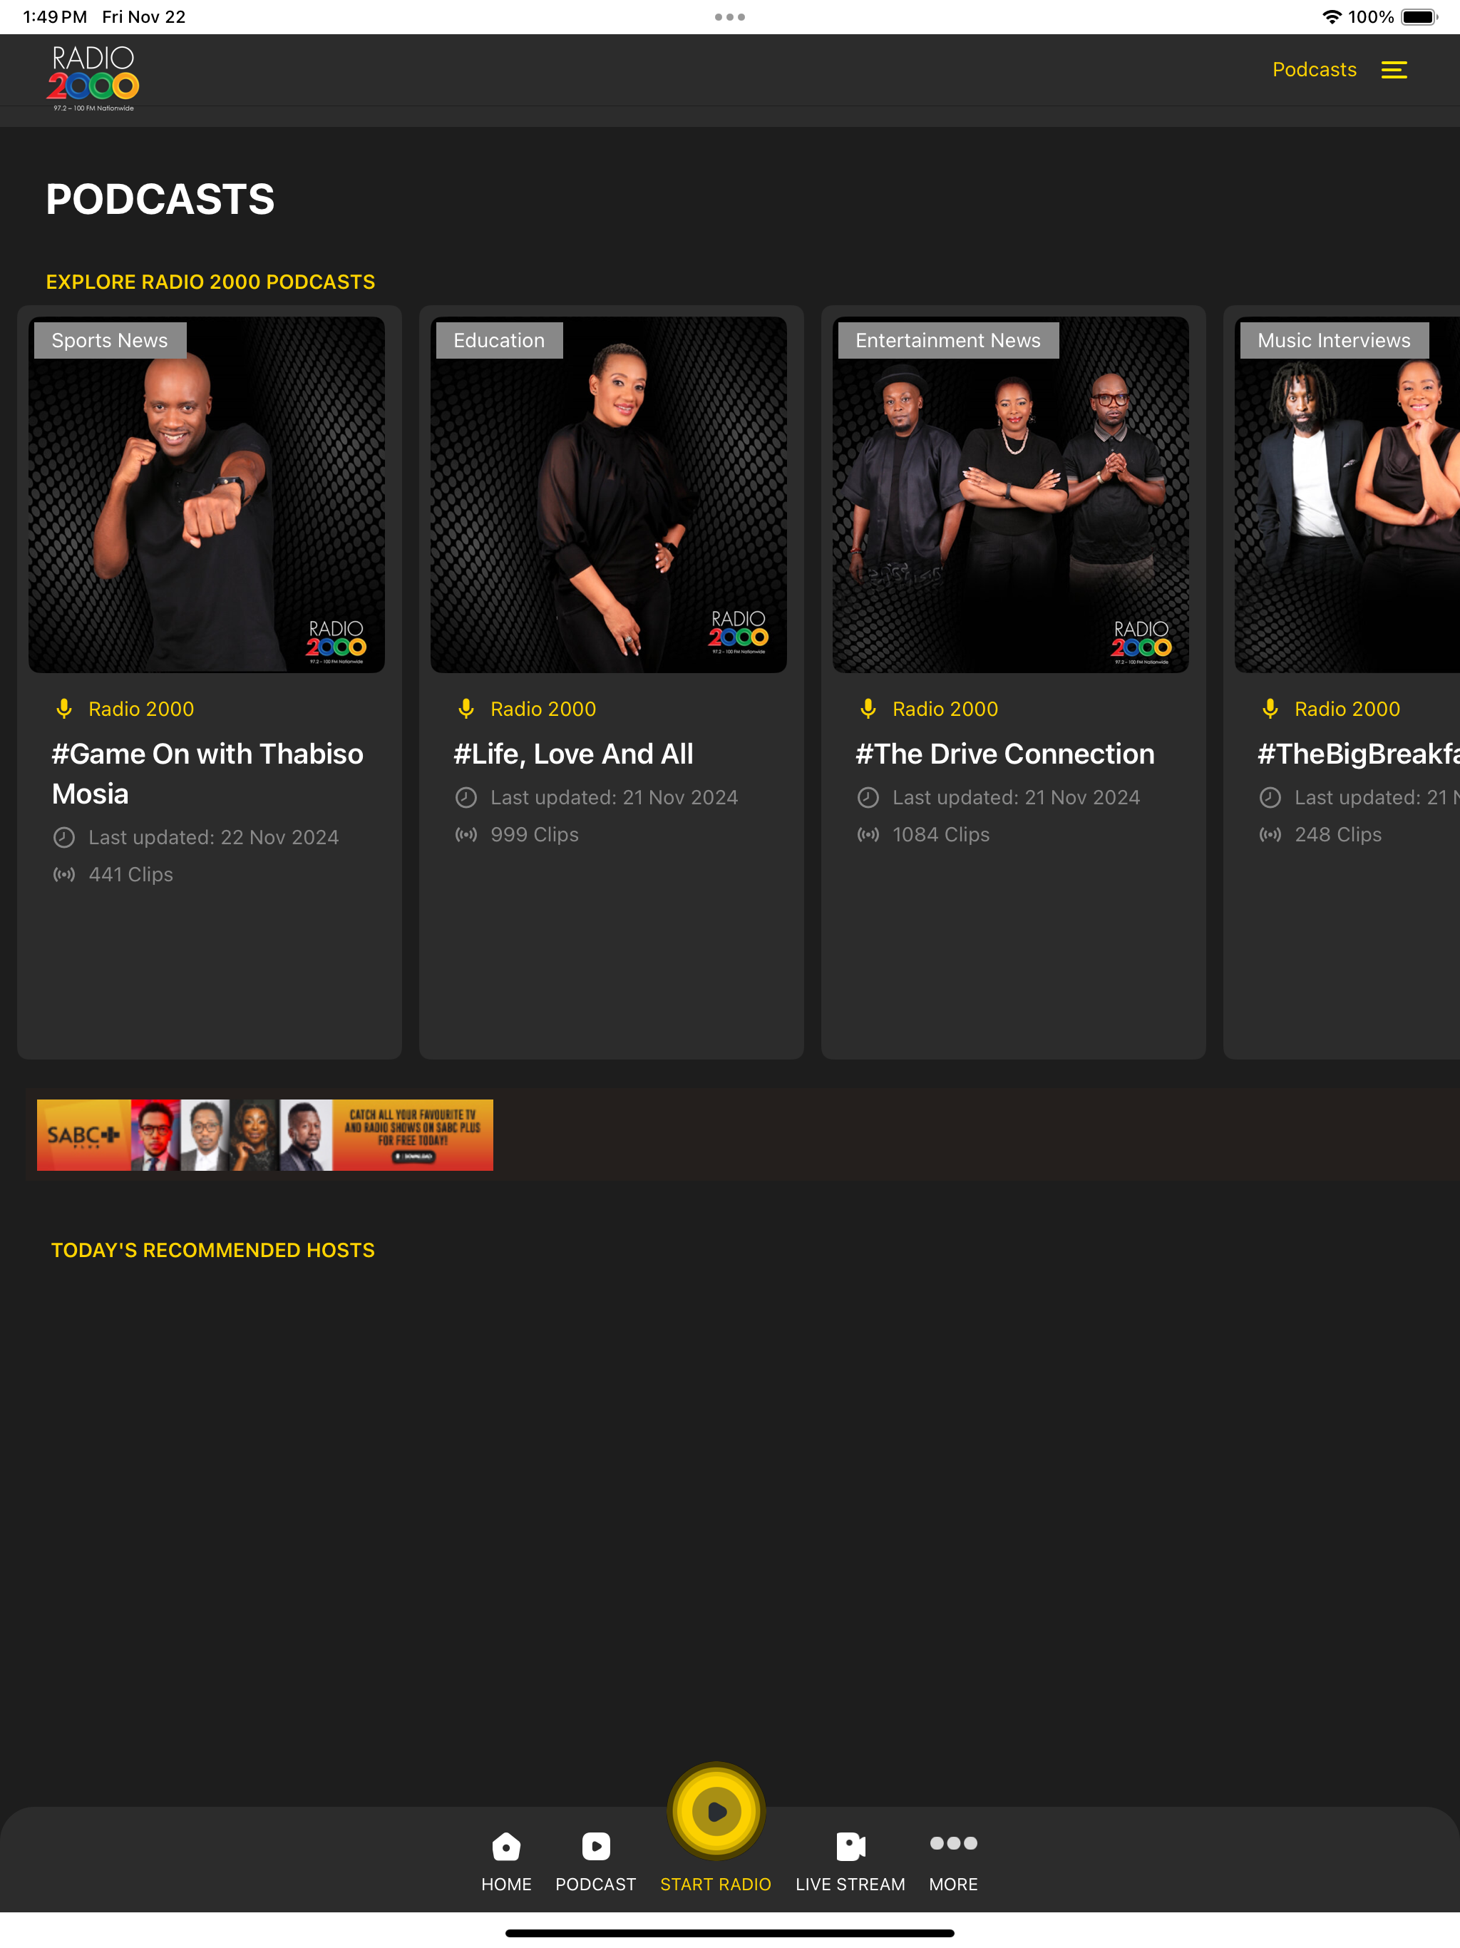Screen dimensions: 1460x1948
Task: Tap the Live Stream camera icon
Action: pos(850,1846)
